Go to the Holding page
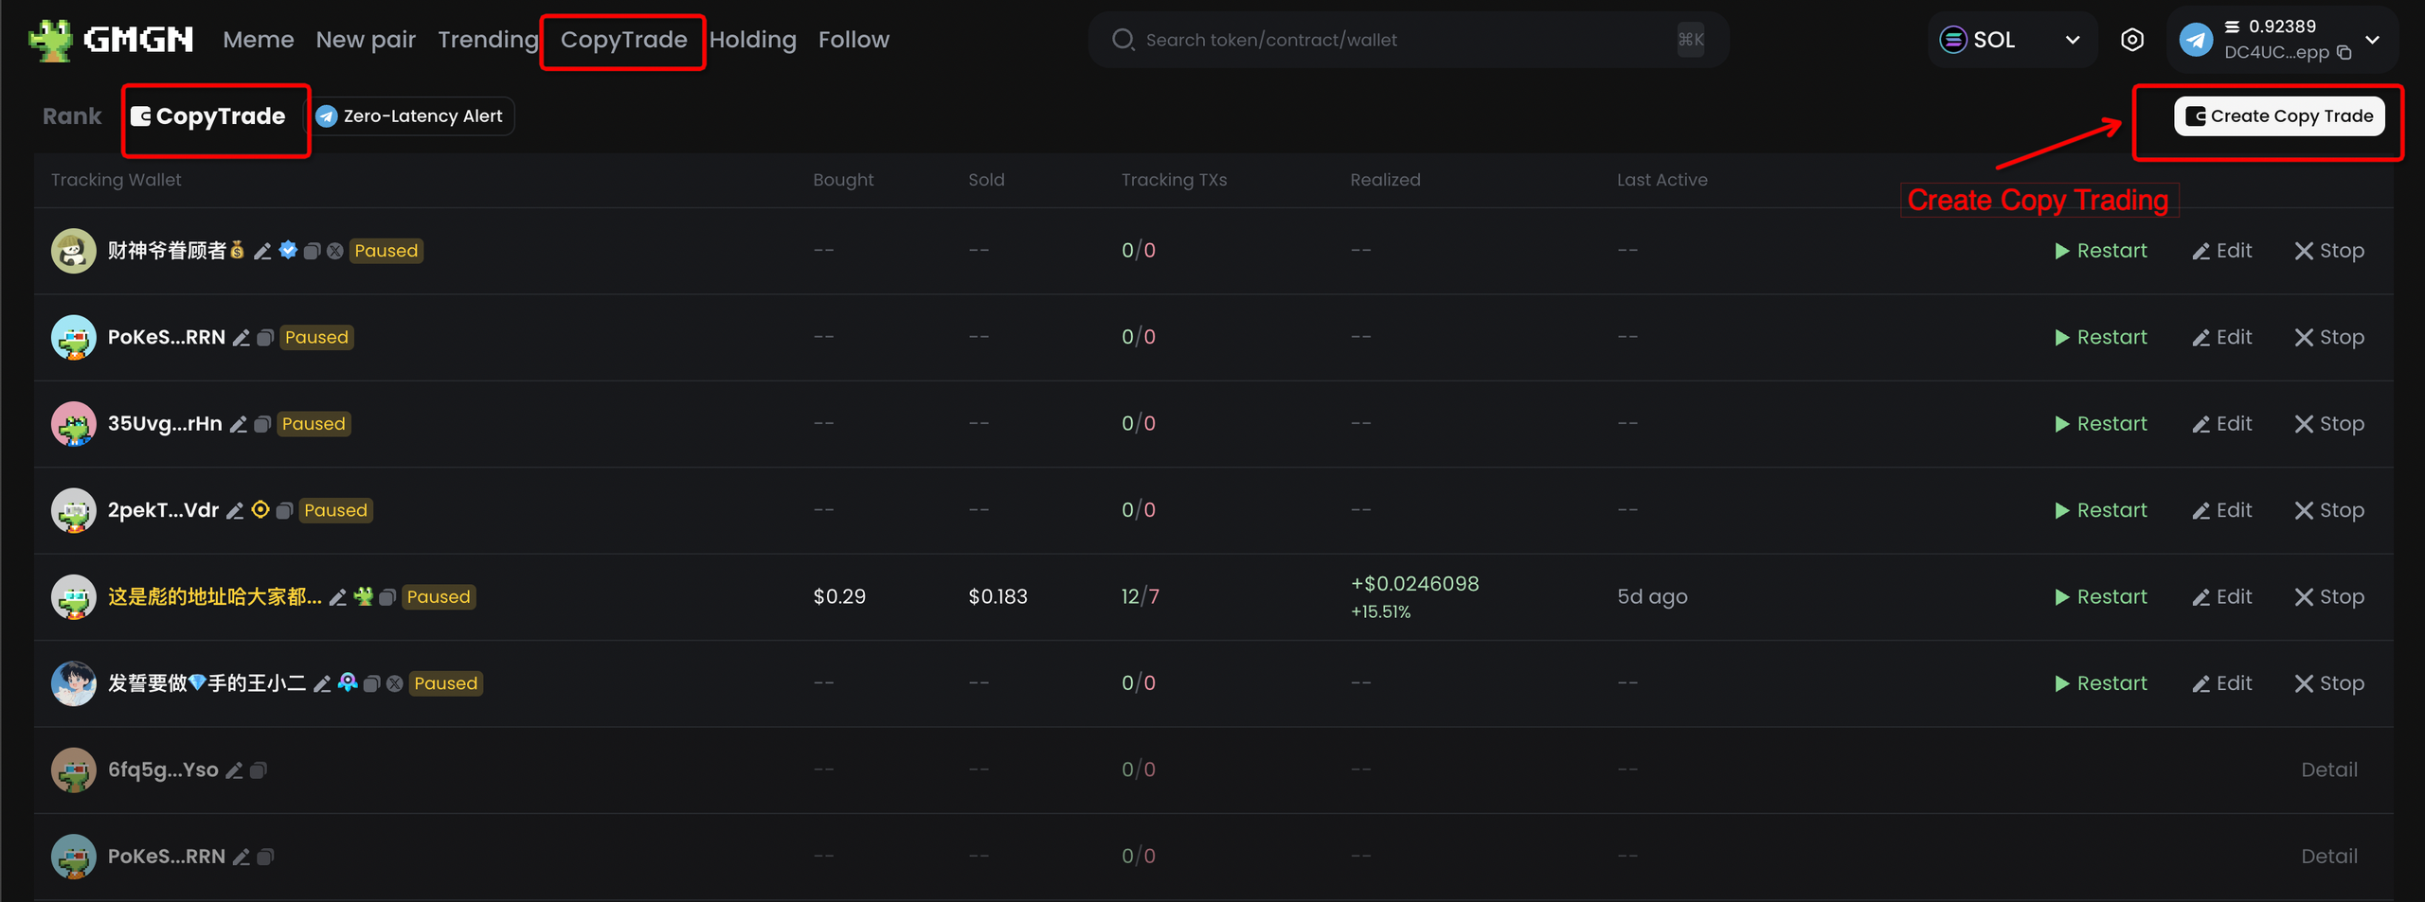The image size is (2425, 902). [752, 40]
